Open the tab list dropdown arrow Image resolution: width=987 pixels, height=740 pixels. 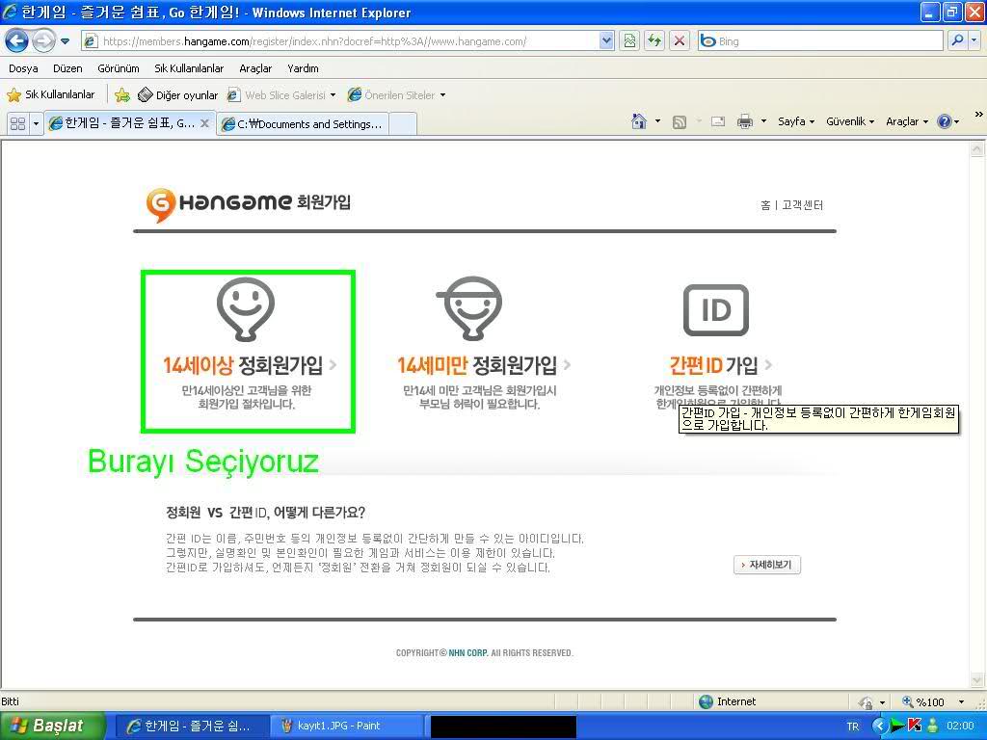(x=36, y=123)
